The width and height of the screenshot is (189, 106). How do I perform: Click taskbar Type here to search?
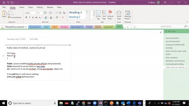tap(32, 103)
